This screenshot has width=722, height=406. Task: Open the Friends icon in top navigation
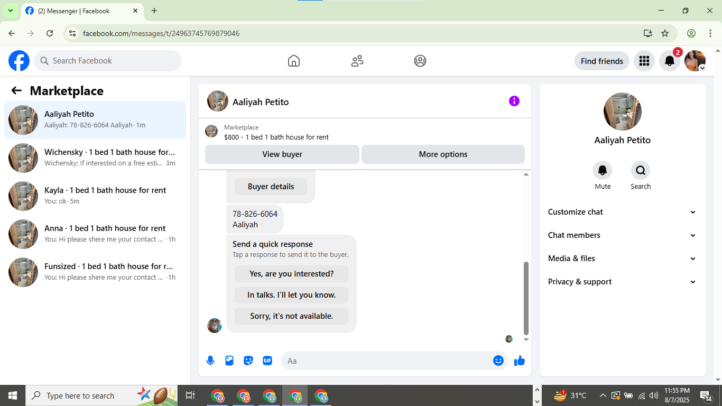coord(357,61)
